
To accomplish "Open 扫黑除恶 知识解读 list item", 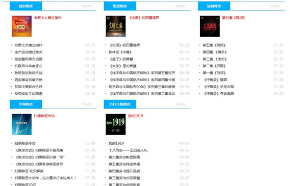I will coord(29,171).
